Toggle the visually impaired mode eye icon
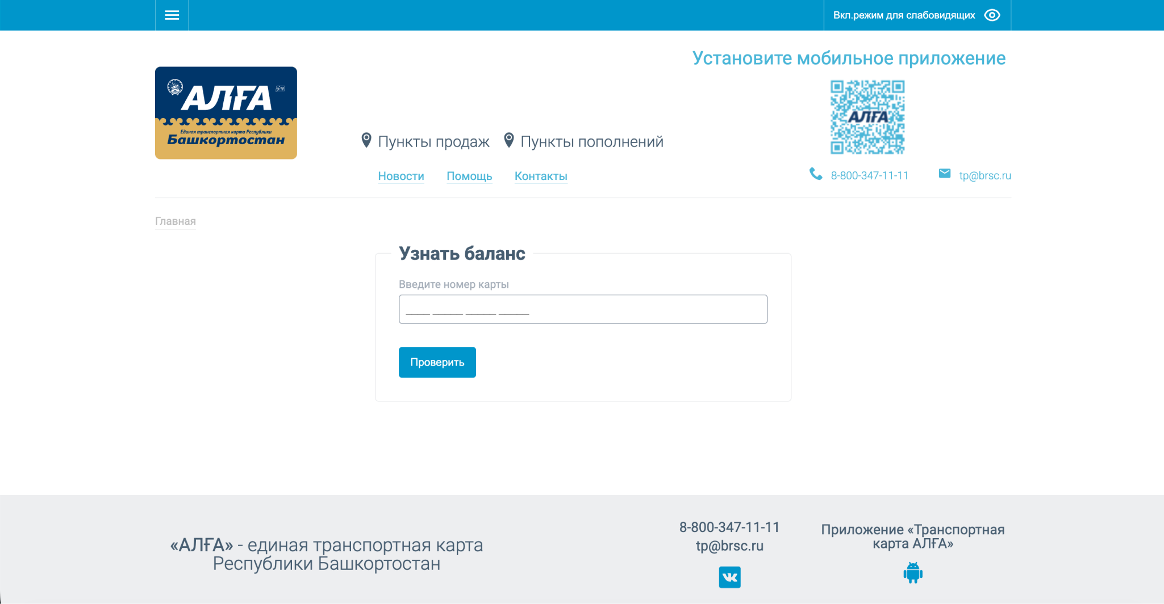The width and height of the screenshot is (1164, 604). click(x=992, y=15)
